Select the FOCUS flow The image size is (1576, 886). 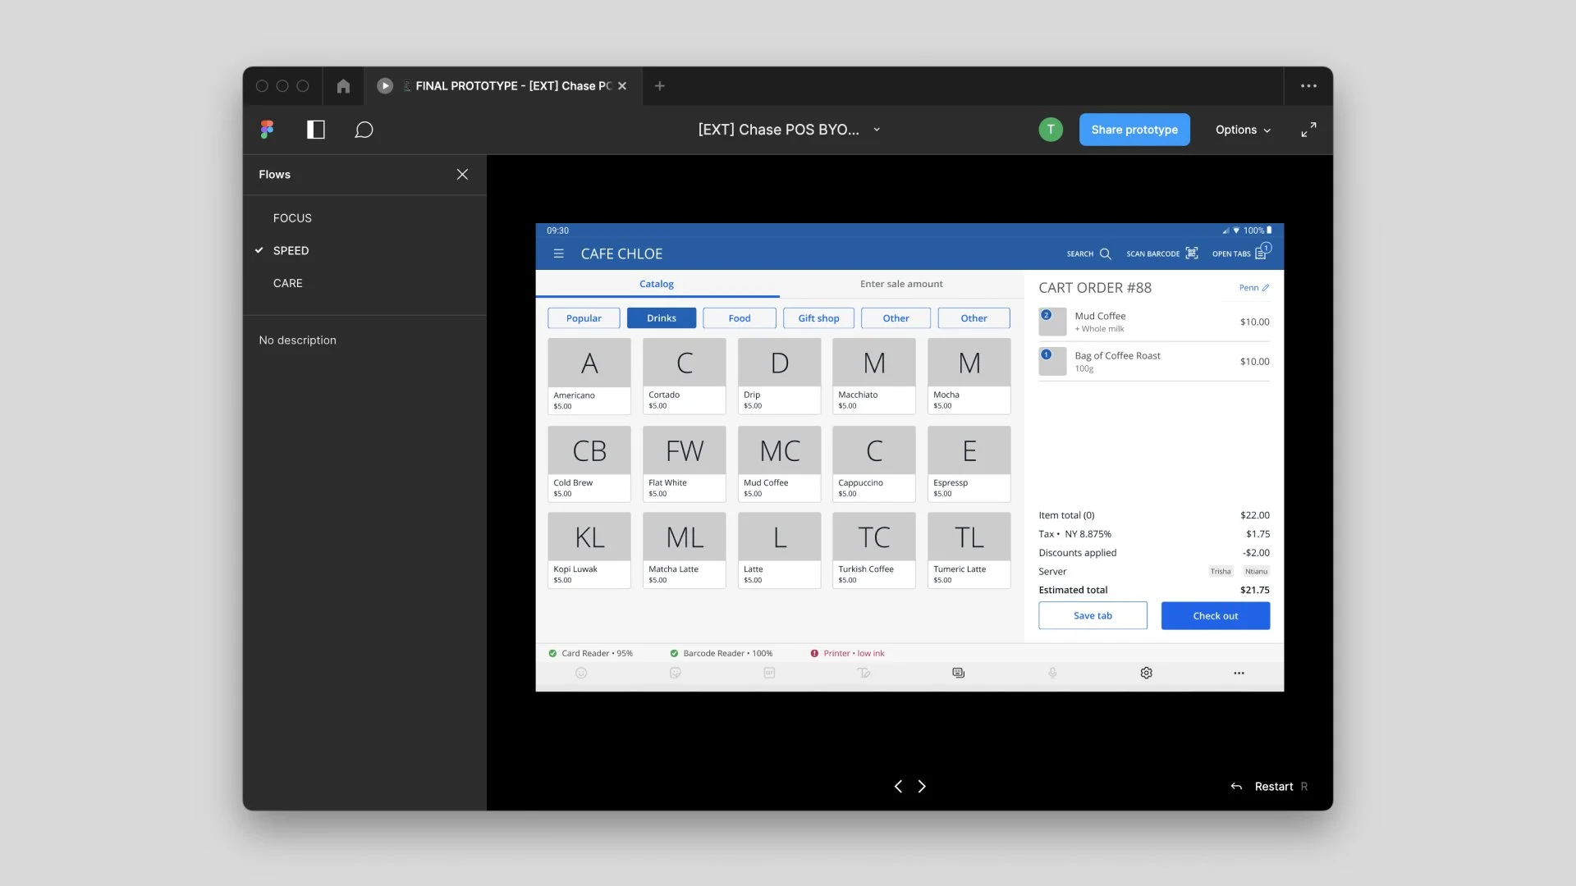click(292, 218)
